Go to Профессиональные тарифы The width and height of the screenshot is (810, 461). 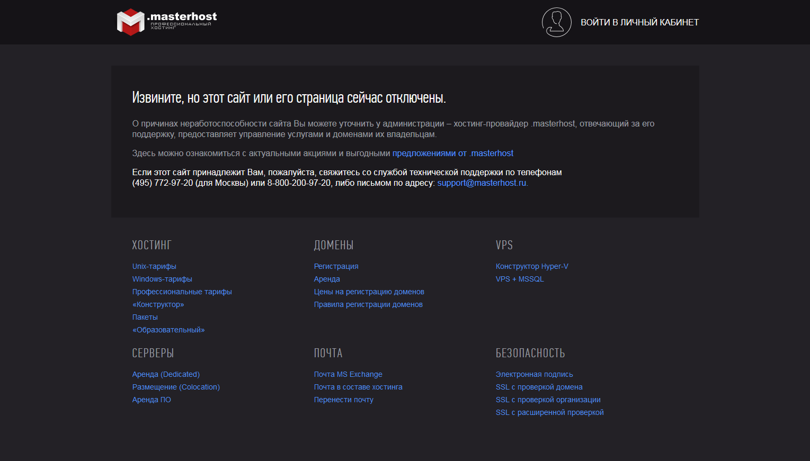[x=182, y=292]
